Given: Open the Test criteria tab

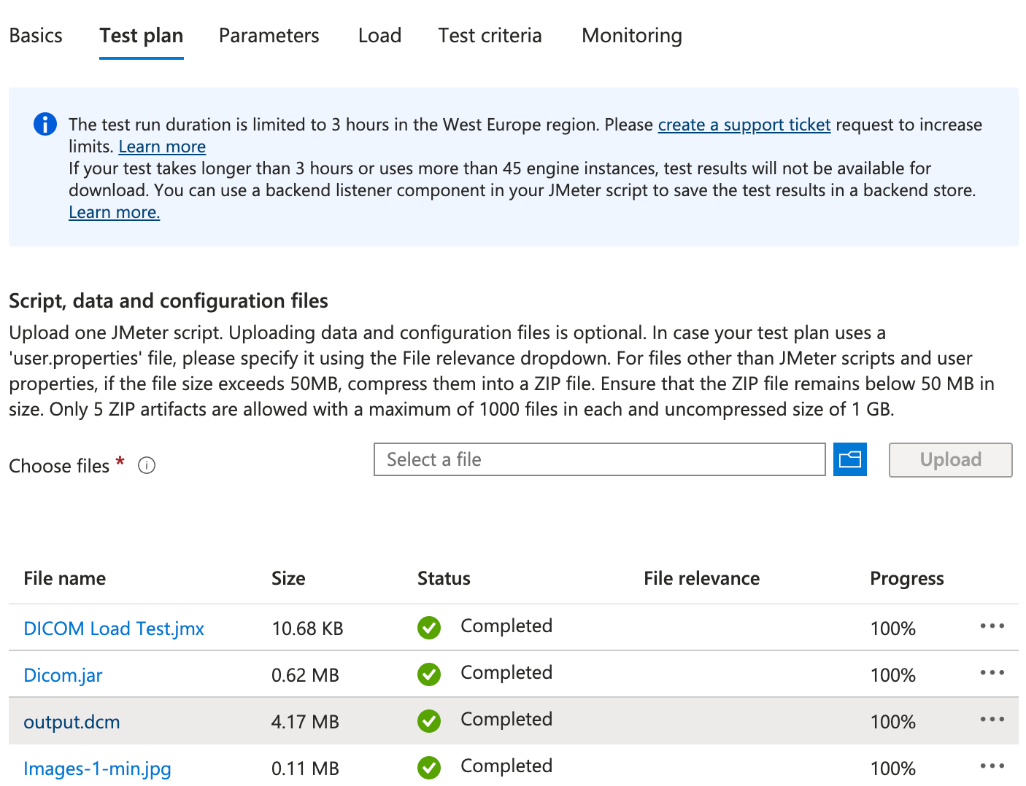Looking at the screenshot, I should [x=490, y=35].
